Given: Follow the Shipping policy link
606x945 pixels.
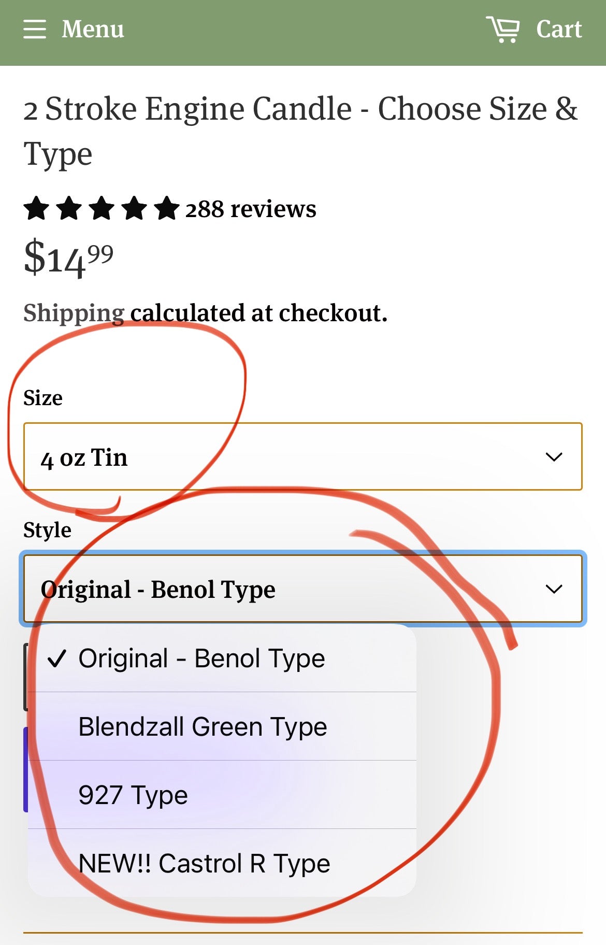Looking at the screenshot, I should pyautogui.click(x=74, y=313).
